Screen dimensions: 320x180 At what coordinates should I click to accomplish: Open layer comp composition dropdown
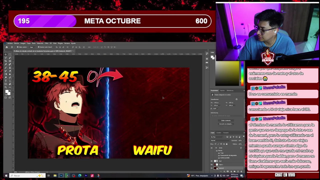pos(227,116)
